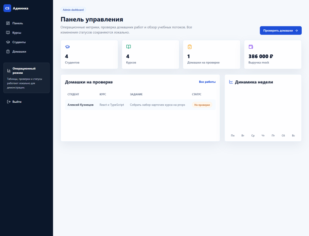Click the Курсы book icon in the sidebar
309x236 pixels.
click(8, 33)
